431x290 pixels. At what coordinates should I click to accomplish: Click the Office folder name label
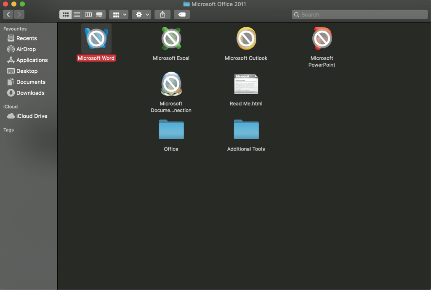coord(171,149)
